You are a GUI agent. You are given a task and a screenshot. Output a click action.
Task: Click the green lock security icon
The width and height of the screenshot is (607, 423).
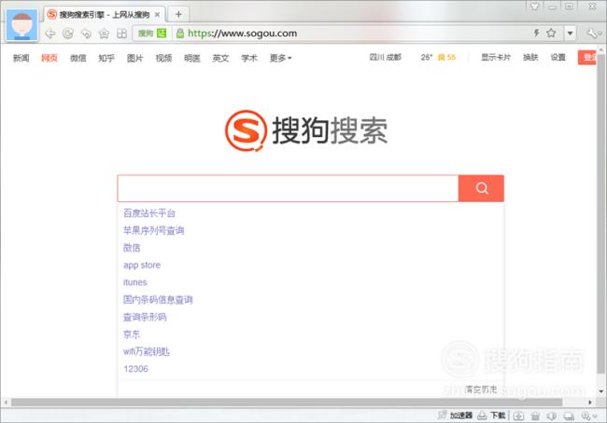pyautogui.click(x=180, y=34)
